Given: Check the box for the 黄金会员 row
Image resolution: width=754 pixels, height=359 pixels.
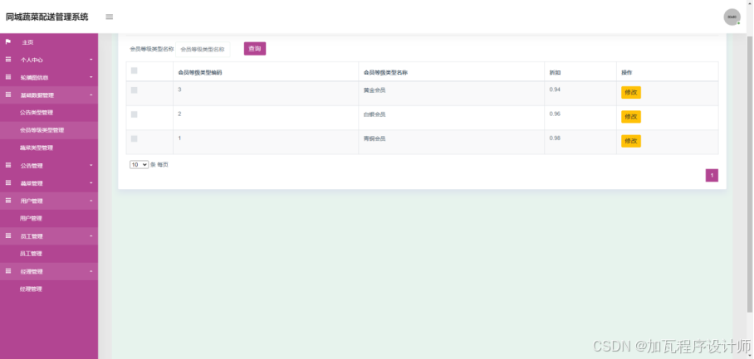Looking at the screenshot, I should click(x=135, y=90).
